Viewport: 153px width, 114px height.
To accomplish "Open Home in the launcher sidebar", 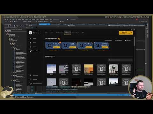I will pos(33,39).
